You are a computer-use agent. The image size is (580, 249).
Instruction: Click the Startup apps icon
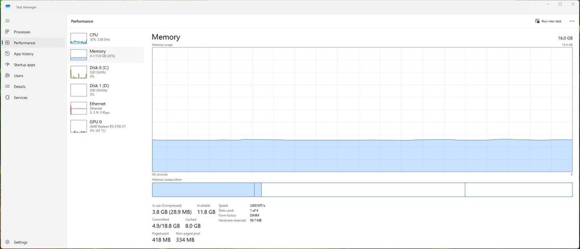tap(8, 65)
